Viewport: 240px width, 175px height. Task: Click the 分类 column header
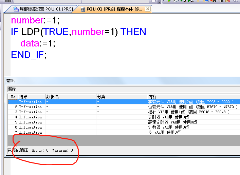(x=121, y=97)
